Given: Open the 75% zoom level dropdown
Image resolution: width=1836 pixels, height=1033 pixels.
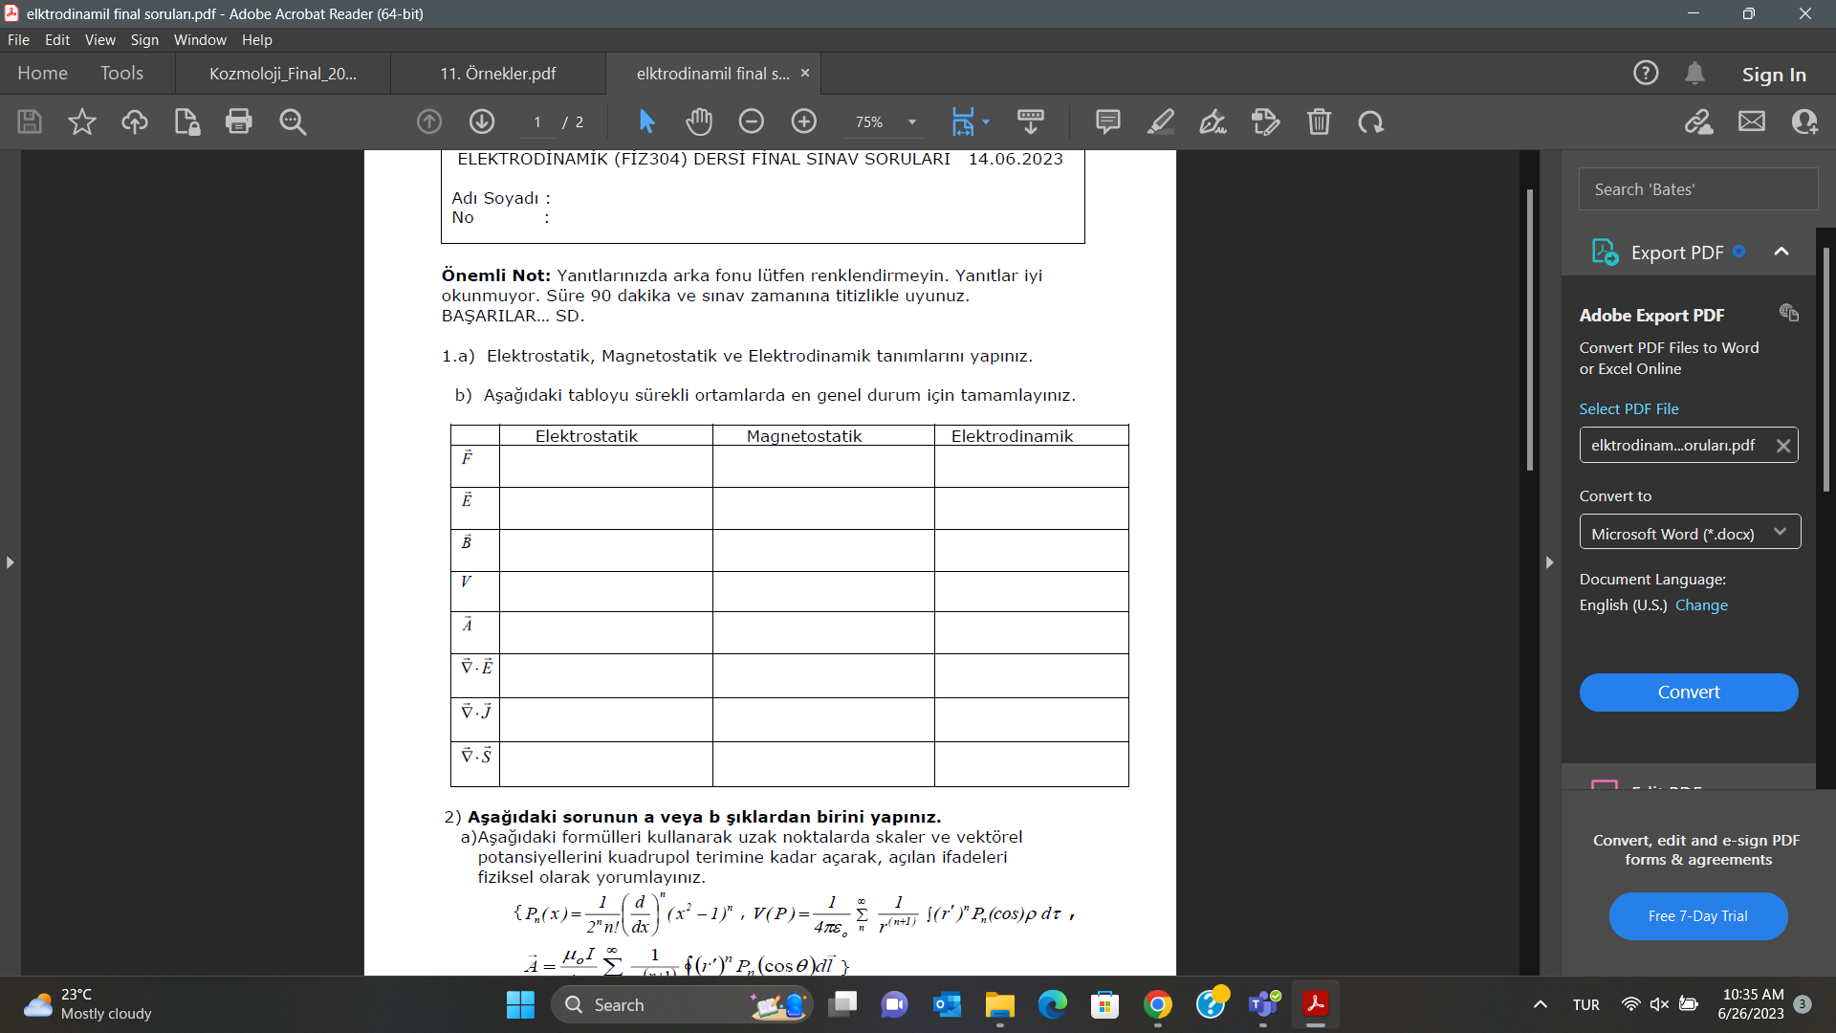Looking at the screenshot, I should [911, 122].
